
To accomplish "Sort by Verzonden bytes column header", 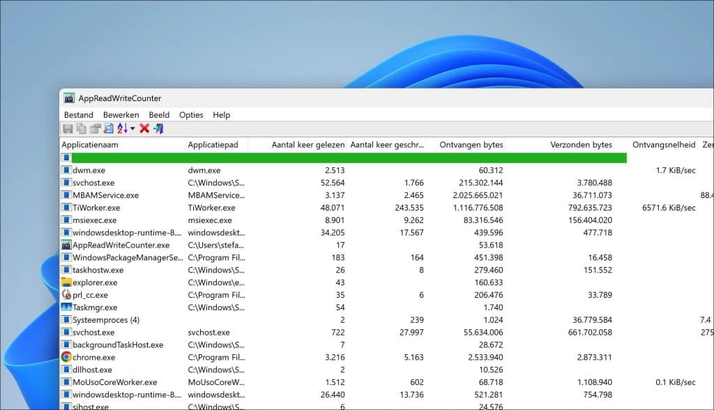I will tap(560, 145).
